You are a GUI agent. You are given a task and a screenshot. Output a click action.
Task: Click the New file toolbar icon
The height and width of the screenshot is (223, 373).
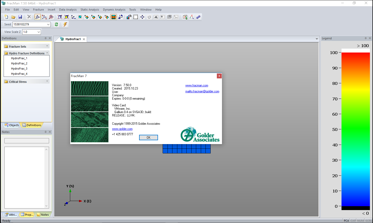[x=6, y=17]
